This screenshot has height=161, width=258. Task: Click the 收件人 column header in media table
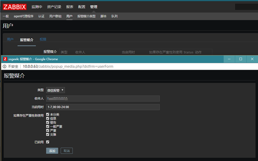80,52
